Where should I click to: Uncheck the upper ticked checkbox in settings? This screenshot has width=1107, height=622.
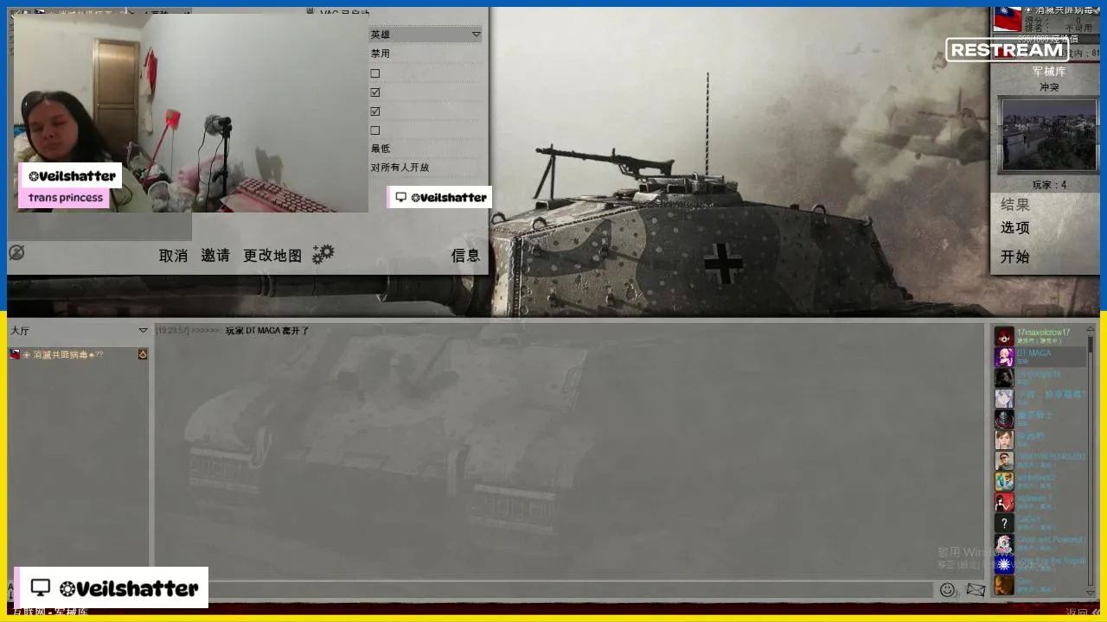(x=374, y=92)
